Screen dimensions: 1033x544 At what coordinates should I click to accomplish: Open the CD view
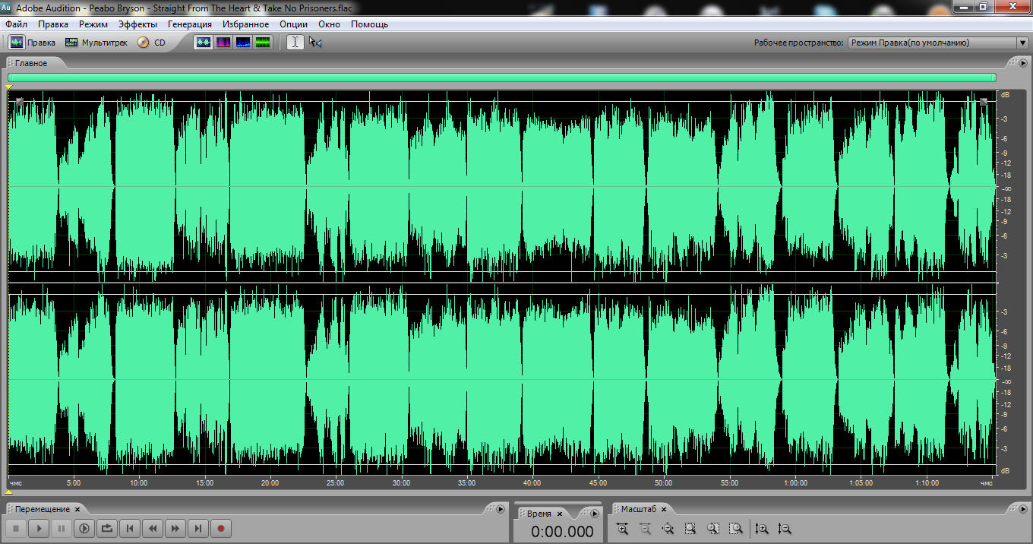click(151, 43)
